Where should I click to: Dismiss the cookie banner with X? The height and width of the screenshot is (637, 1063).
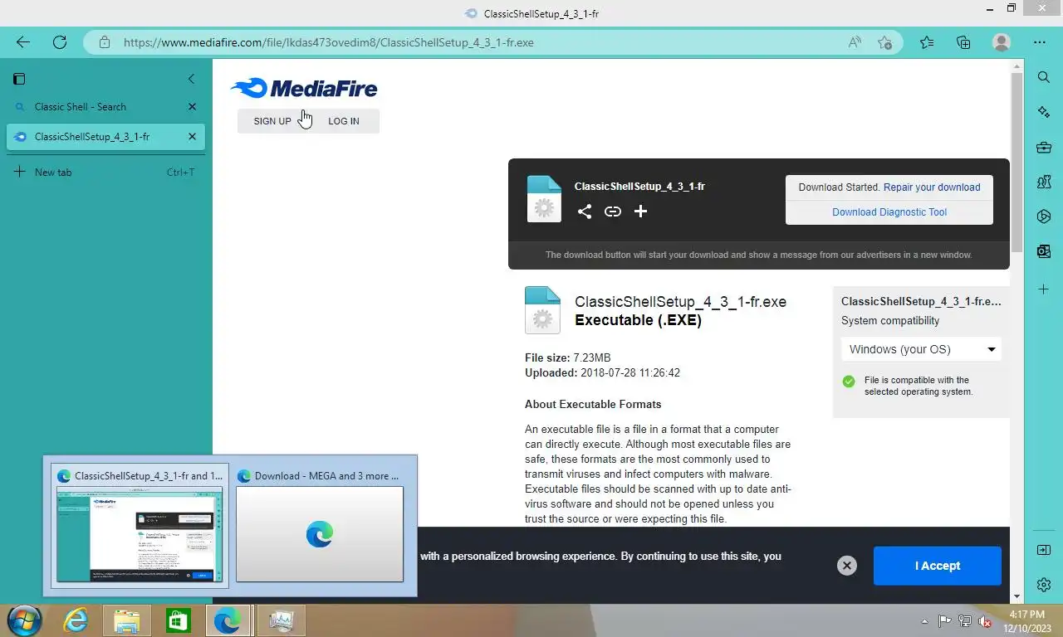(847, 566)
